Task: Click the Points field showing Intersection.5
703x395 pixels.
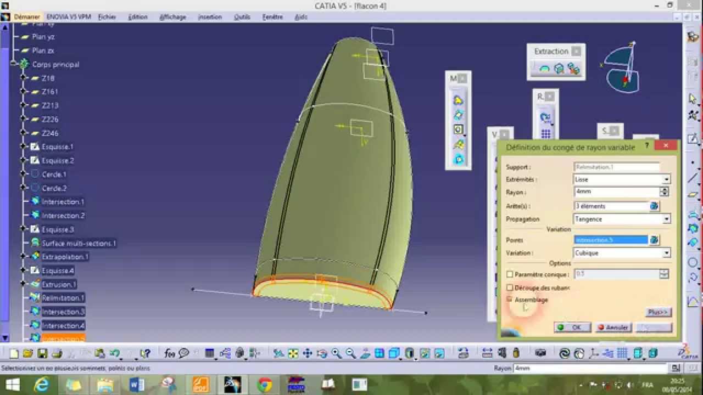Action: coord(611,240)
